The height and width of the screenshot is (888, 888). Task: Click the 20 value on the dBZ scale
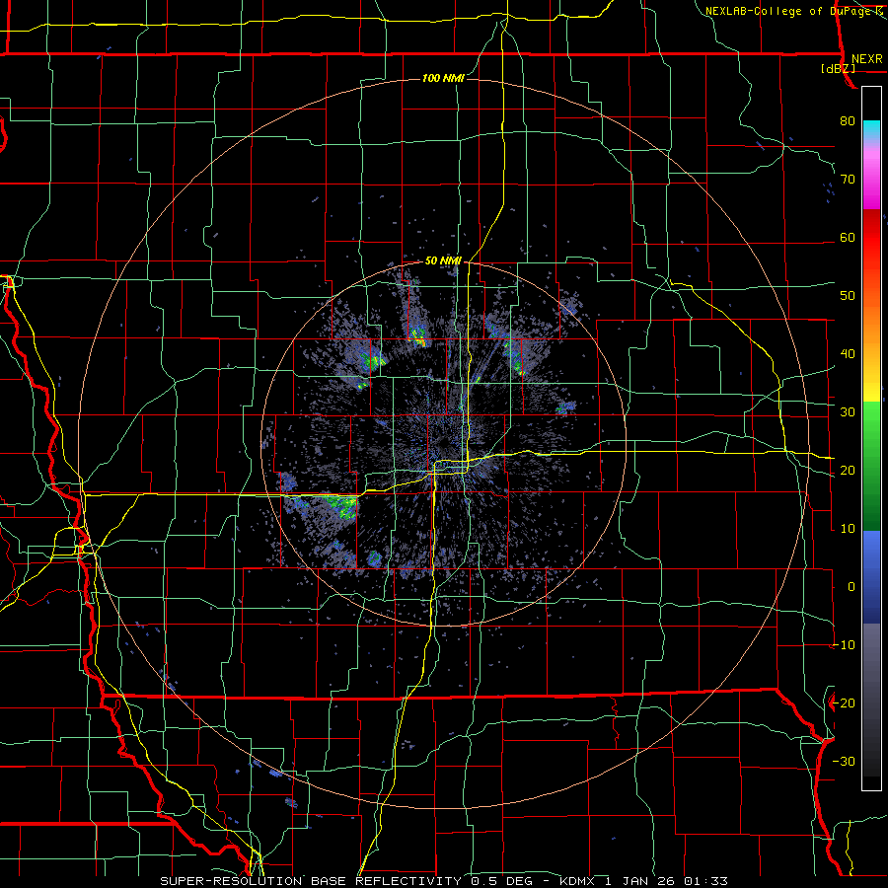click(848, 471)
